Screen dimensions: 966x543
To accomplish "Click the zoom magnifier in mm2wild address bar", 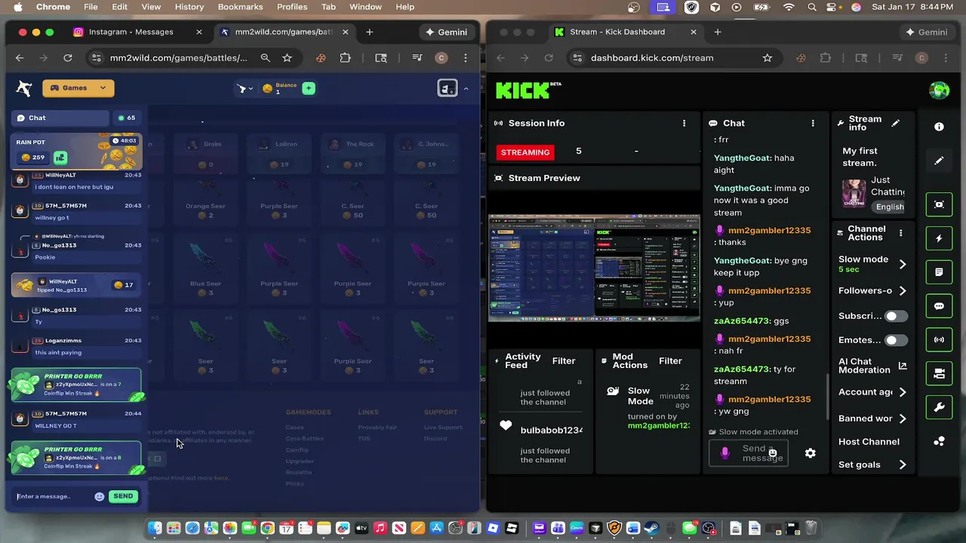I will (x=265, y=58).
